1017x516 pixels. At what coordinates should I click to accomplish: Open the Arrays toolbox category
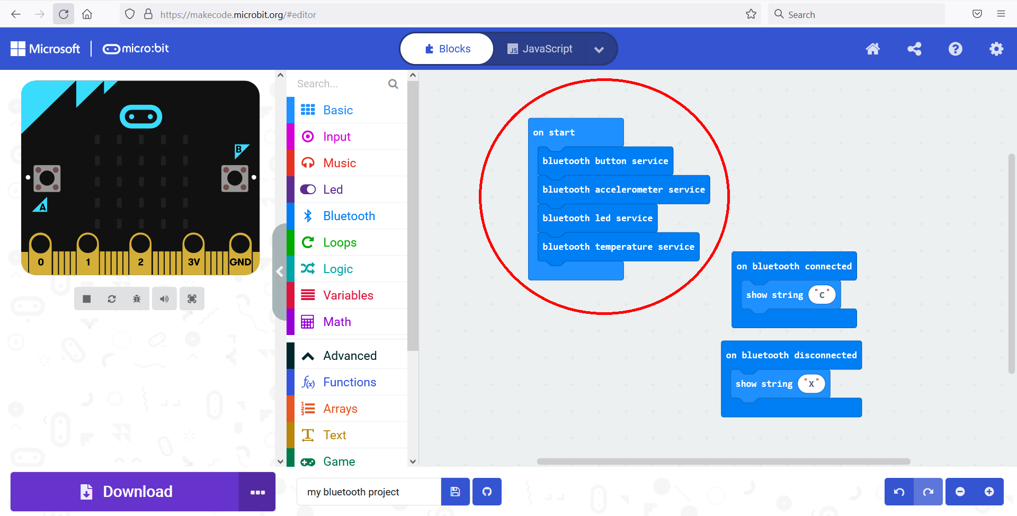click(347, 409)
